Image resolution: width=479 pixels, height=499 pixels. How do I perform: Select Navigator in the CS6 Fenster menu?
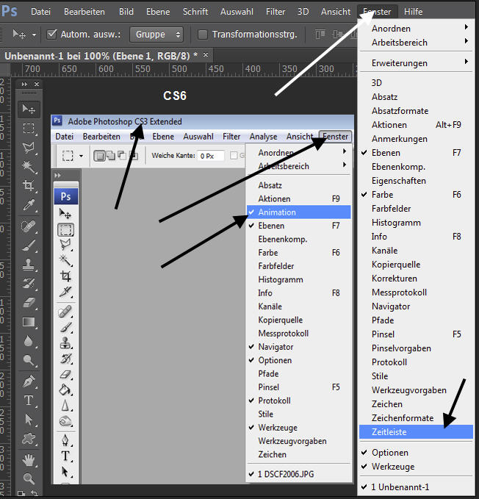391,306
